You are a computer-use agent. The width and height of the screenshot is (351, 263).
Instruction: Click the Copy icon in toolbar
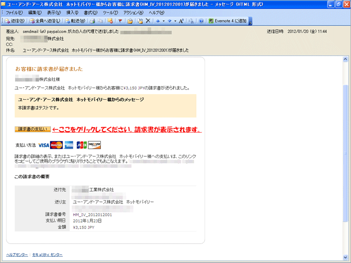pos(100,21)
